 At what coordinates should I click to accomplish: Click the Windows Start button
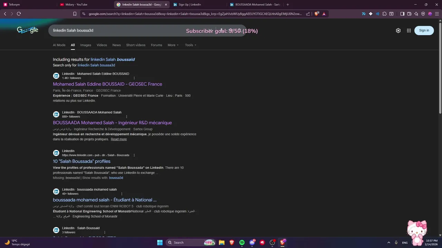pos(160,242)
